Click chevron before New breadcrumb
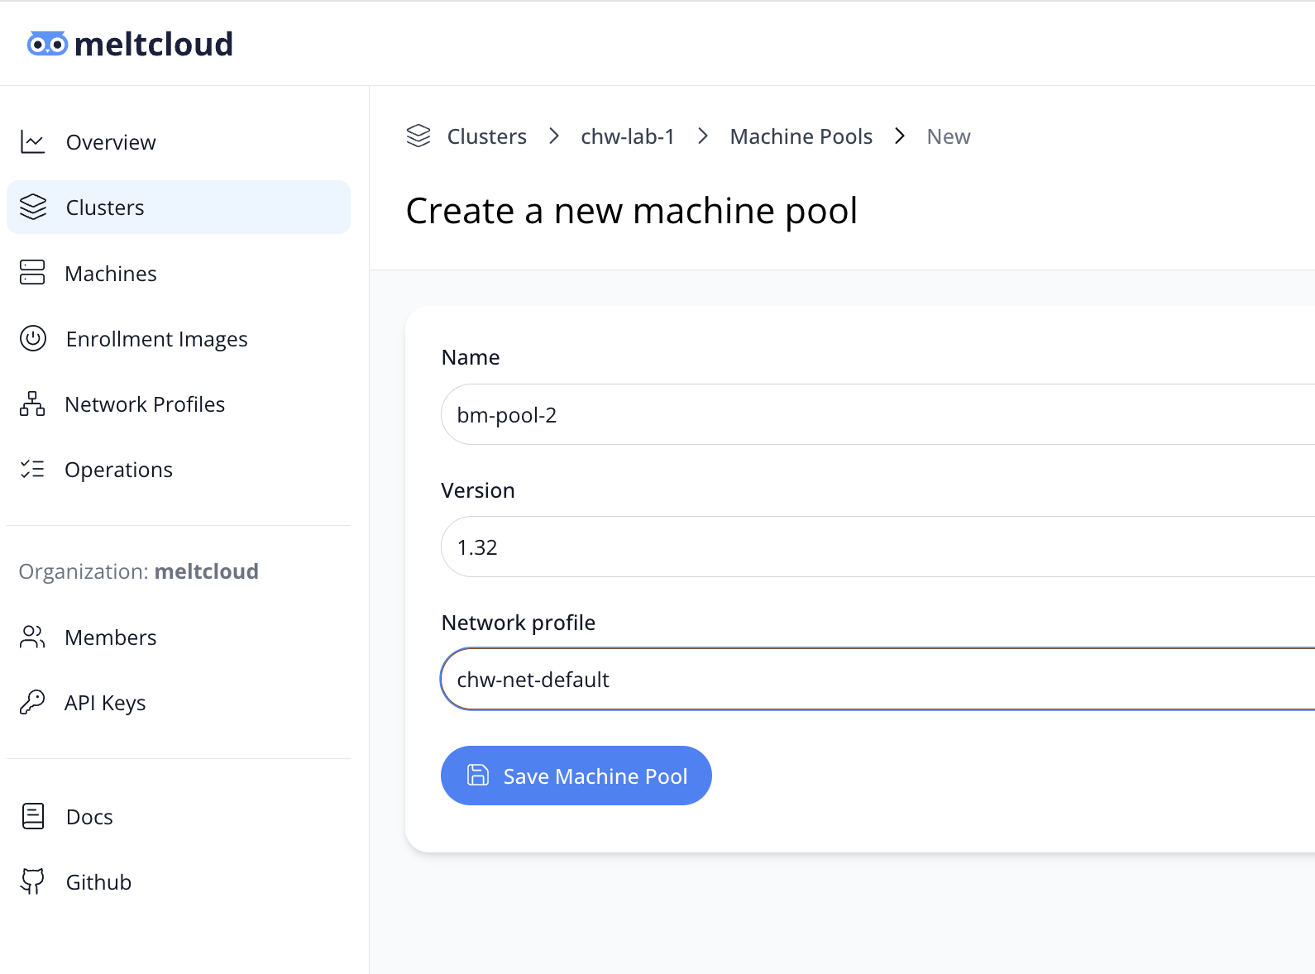The height and width of the screenshot is (974, 1315). (x=900, y=136)
